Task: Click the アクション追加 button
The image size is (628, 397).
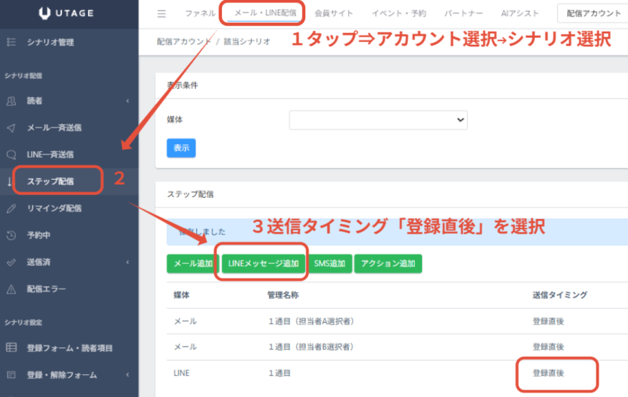Action: pyautogui.click(x=388, y=263)
